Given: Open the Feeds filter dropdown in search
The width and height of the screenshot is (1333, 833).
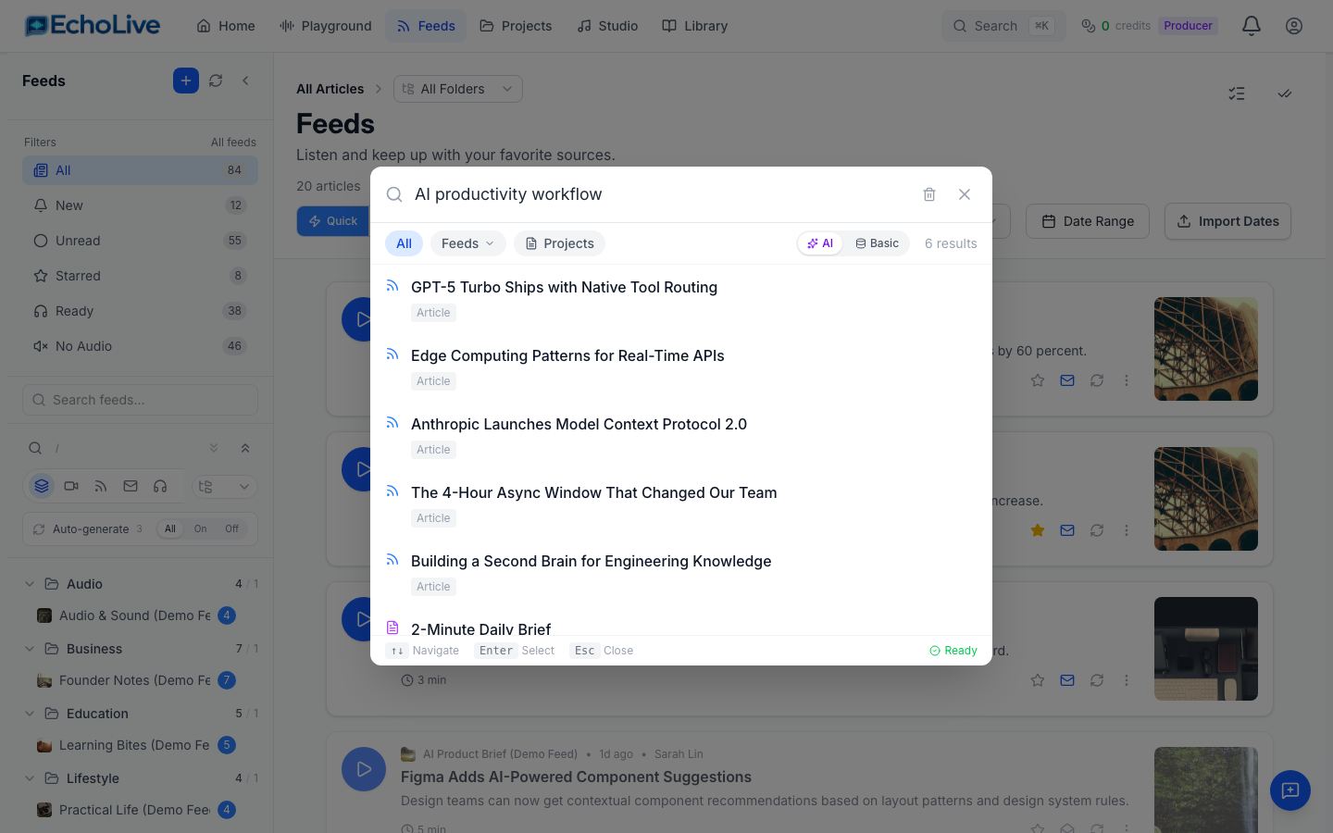Looking at the screenshot, I should click(x=467, y=242).
